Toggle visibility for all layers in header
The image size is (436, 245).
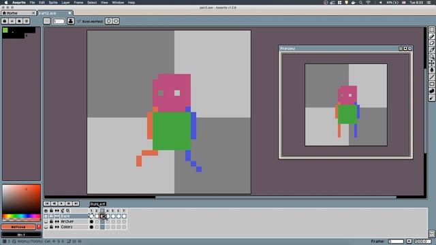point(46,211)
